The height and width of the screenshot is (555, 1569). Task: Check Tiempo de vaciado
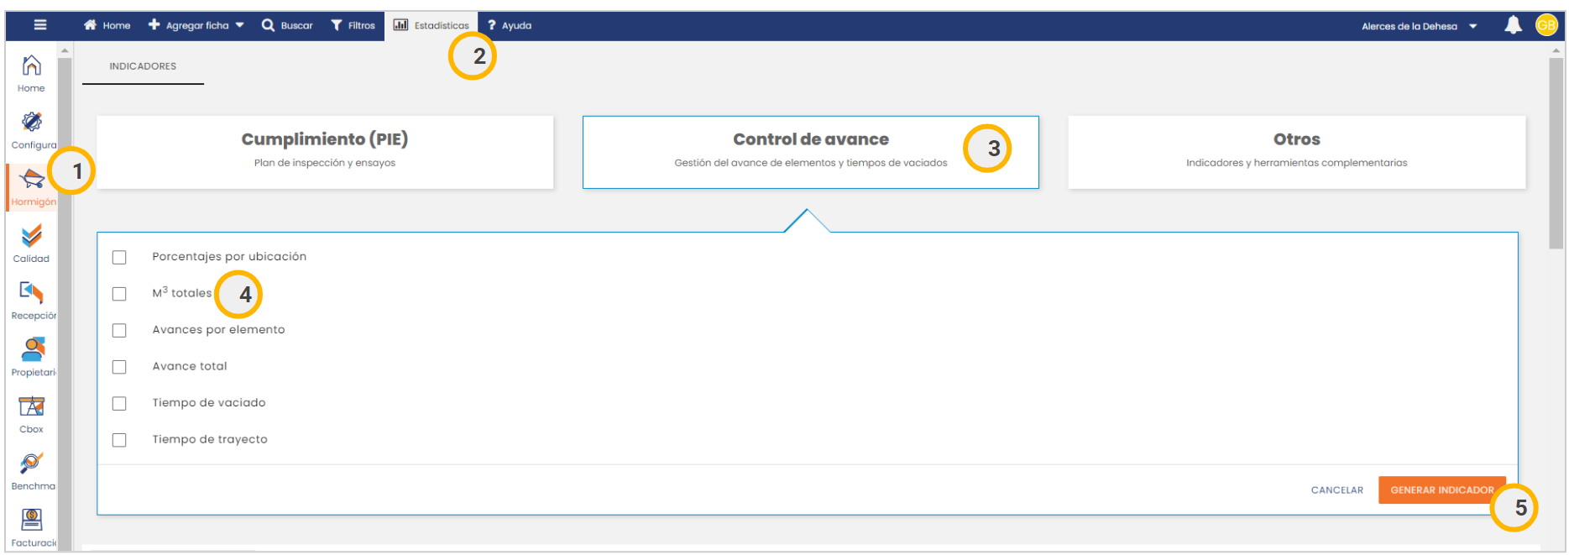pyautogui.click(x=119, y=403)
